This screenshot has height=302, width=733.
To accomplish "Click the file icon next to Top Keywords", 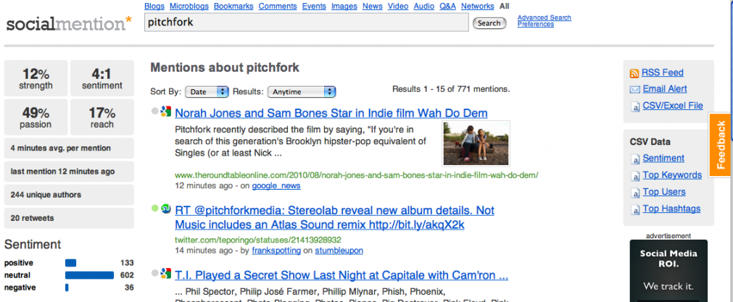I will (x=635, y=176).
